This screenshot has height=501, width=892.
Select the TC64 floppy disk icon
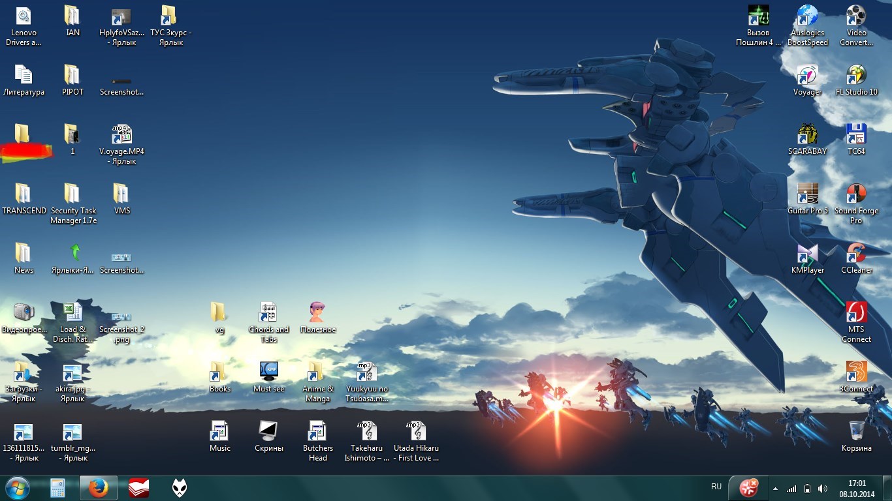pyautogui.click(x=856, y=134)
